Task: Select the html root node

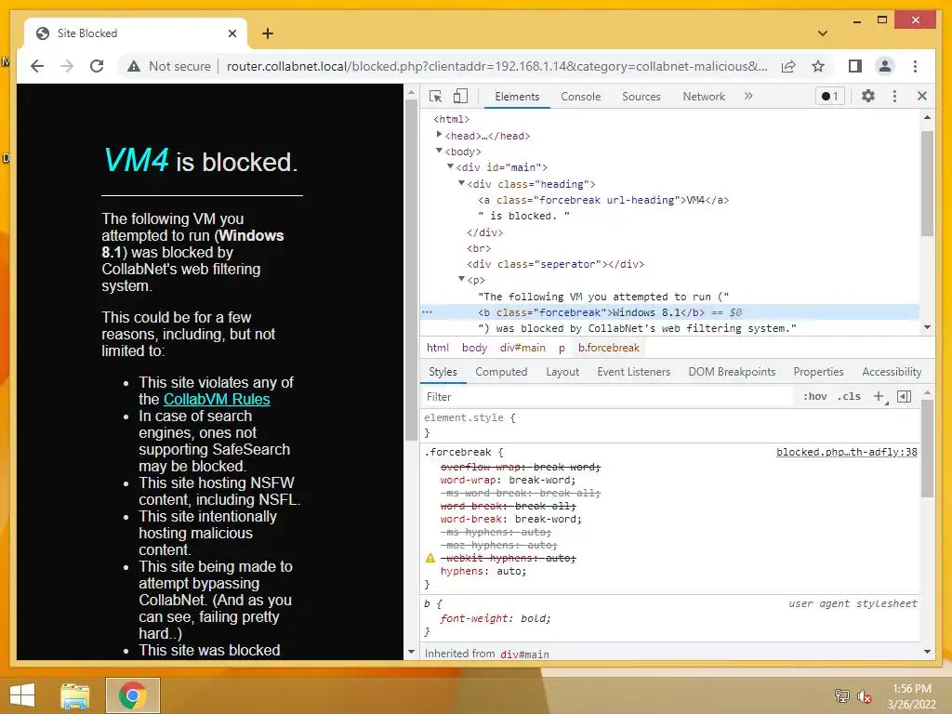Action: pos(451,119)
